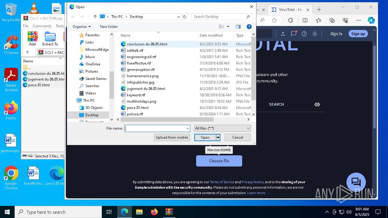This screenshot has height=218, width=388.
Task: Add page to Edge favorites star
Action: coord(274,20)
